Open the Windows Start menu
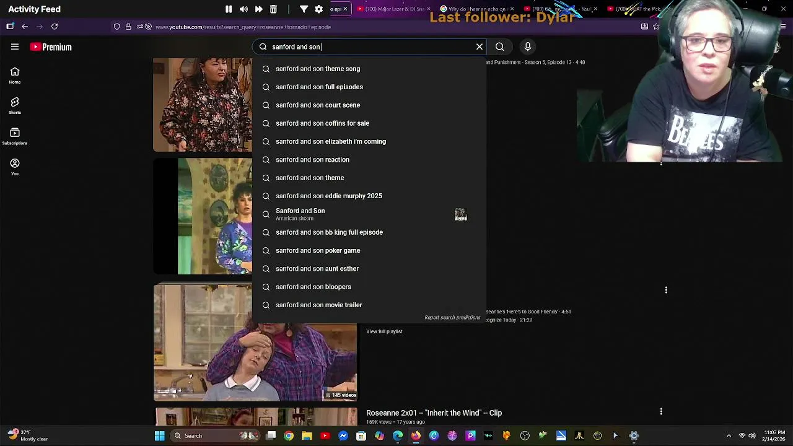The width and height of the screenshot is (793, 446). tap(159, 435)
